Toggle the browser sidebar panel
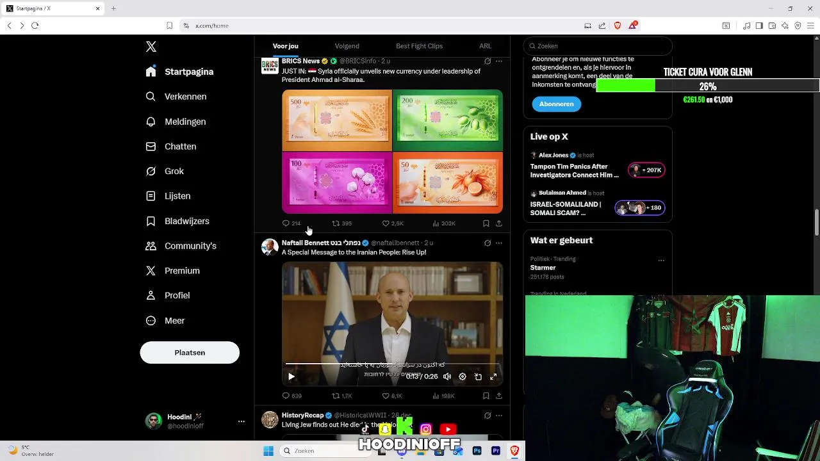Screen dimensions: 820x461 [759, 26]
